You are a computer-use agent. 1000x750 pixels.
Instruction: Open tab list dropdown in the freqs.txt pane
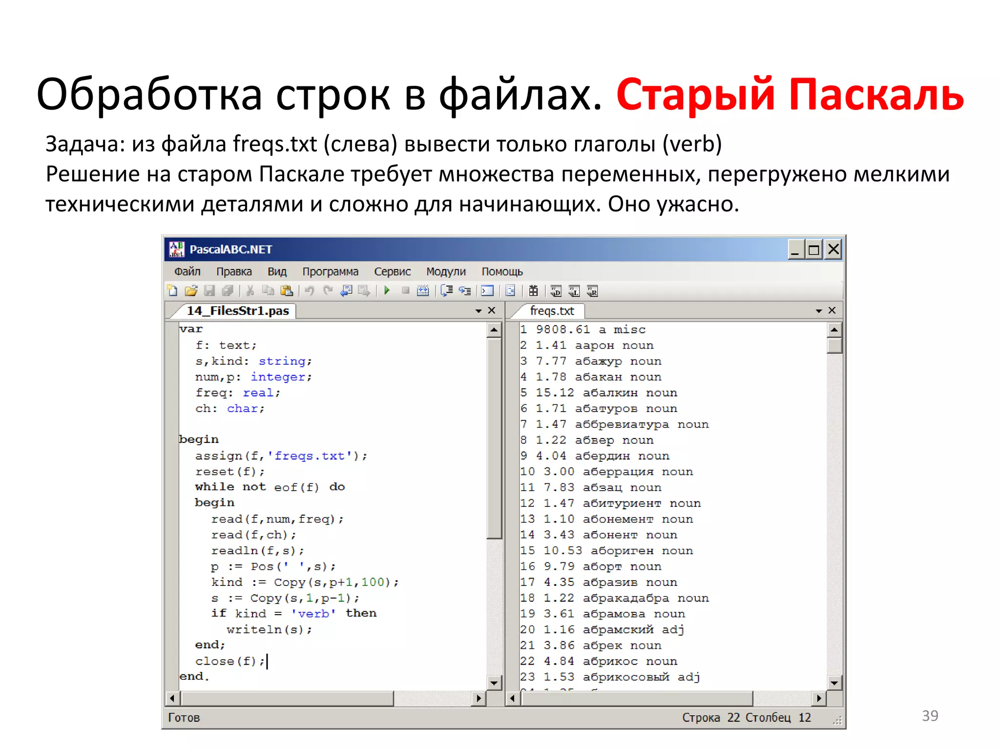point(819,311)
